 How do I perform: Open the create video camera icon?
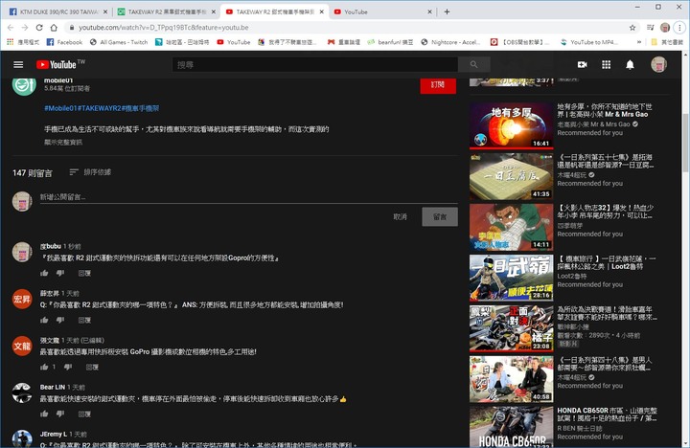[x=583, y=65]
